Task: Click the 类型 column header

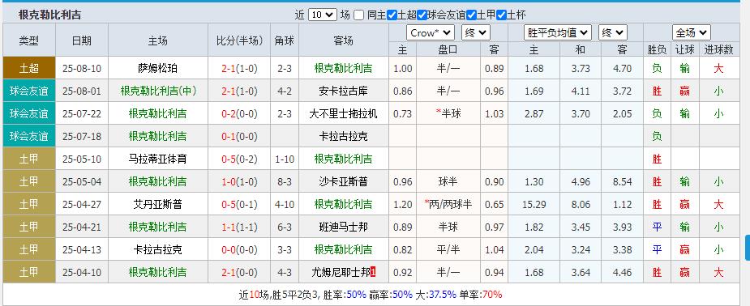Action: coord(29,40)
